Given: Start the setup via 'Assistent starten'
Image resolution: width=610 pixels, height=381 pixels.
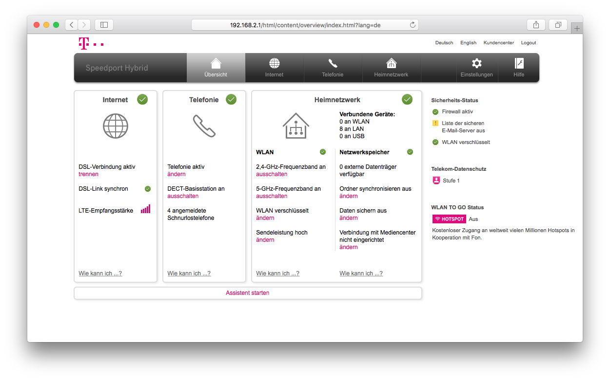Looking at the screenshot, I should pyautogui.click(x=247, y=293).
